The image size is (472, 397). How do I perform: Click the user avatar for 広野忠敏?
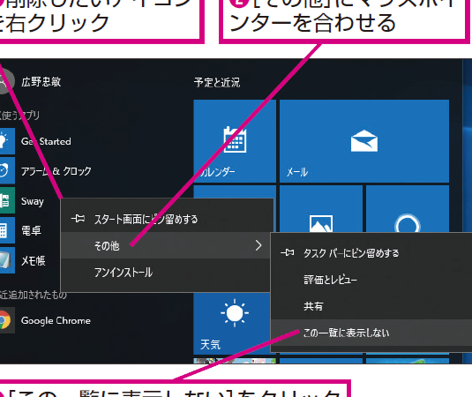pyautogui.click(x=7, y=81)
